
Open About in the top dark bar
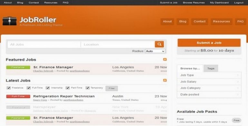(x=8, y=3)
